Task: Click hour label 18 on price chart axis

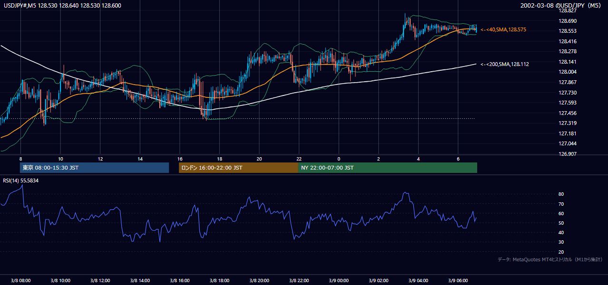Action: pos(219,159)
